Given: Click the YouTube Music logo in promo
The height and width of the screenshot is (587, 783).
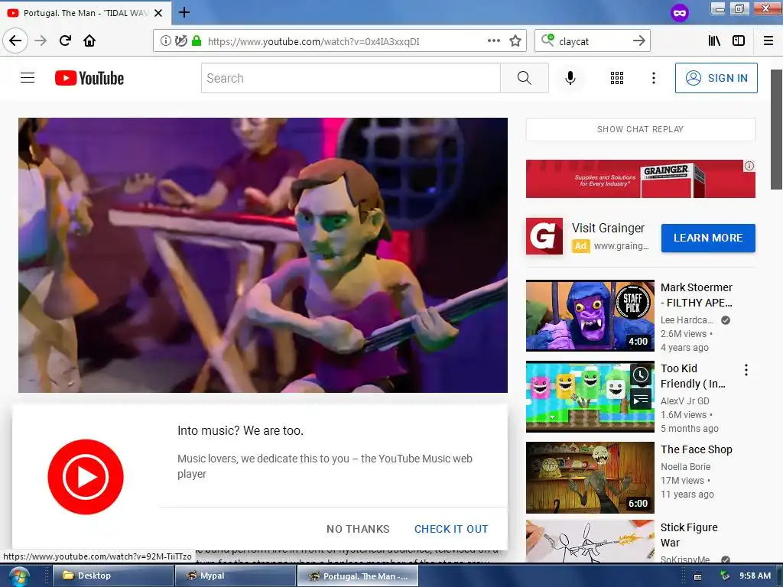Looking at the screenshot, I should tap(86, 477).
